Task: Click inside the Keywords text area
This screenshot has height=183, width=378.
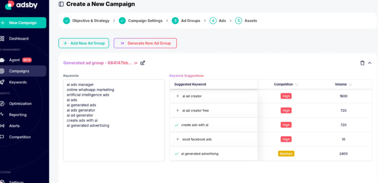Action: (114, 120)
